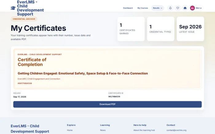Image resolution: width=215 pixels, height=134 pixels.
Task: Click the #90176BA539 certificate number
Action: 25,83
